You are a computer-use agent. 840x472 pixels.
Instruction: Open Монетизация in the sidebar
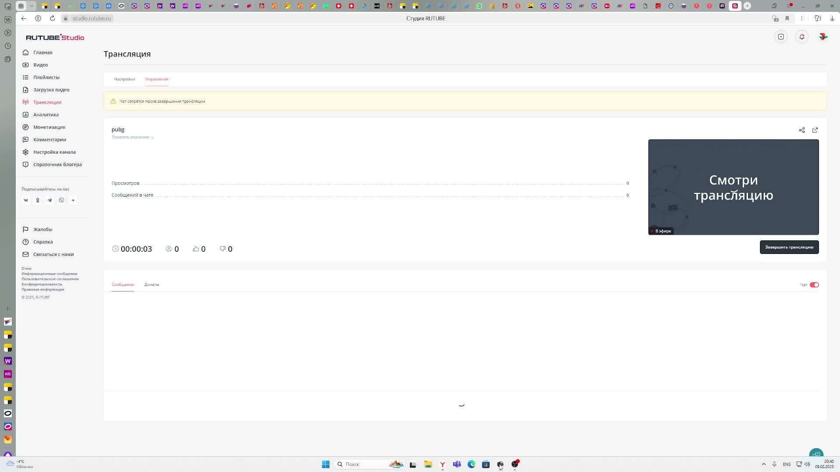coord(49,127)
